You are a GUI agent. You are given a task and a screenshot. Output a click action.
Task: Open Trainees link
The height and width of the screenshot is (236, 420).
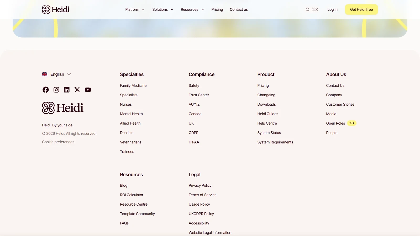tap(127, 152)
